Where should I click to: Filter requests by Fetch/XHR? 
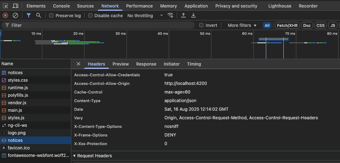287,25
